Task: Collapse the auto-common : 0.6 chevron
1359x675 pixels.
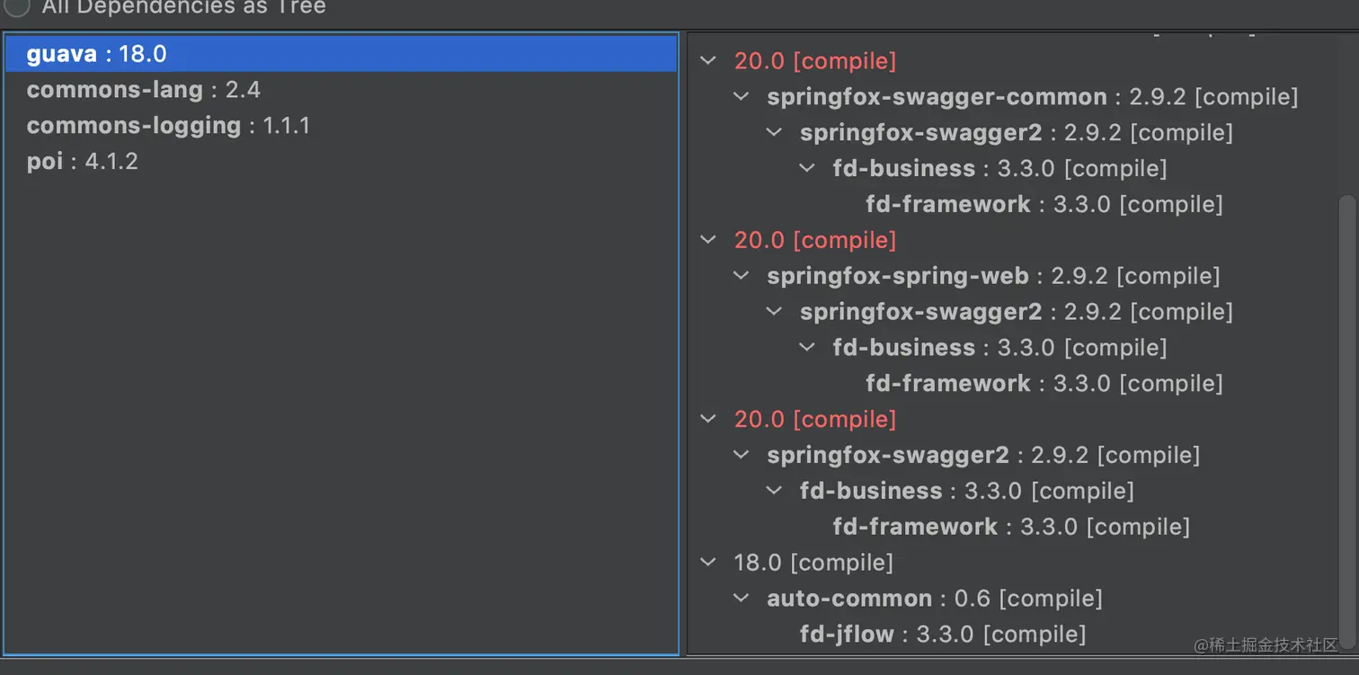Action: (742, 599)
